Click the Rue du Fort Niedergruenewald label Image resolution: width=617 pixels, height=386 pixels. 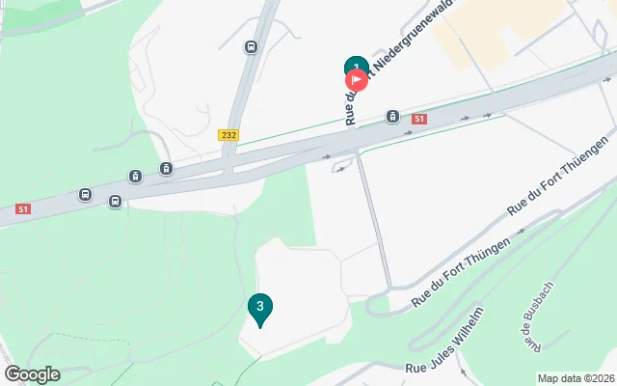(397, 63)
